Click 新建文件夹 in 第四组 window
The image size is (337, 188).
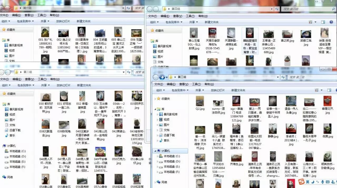click(212, 22)
